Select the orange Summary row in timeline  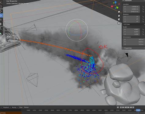11,113
